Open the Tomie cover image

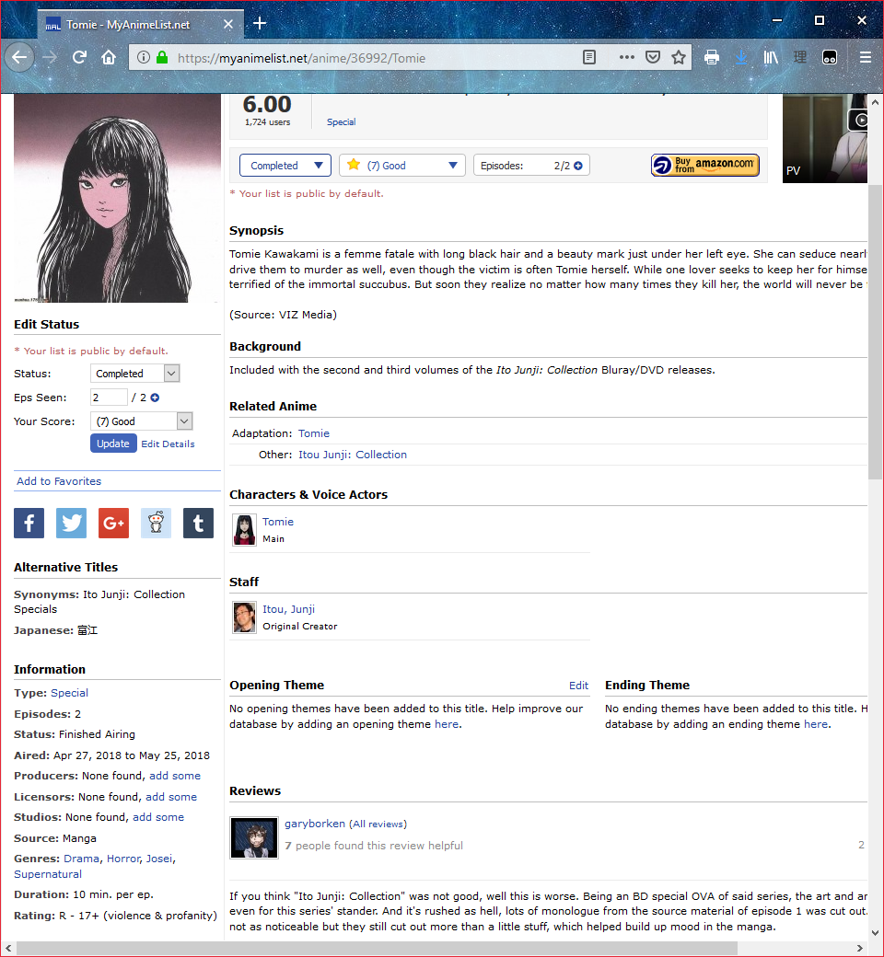pos(117,199)
